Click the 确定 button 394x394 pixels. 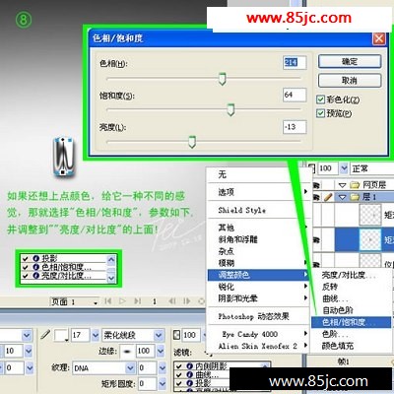350,62
